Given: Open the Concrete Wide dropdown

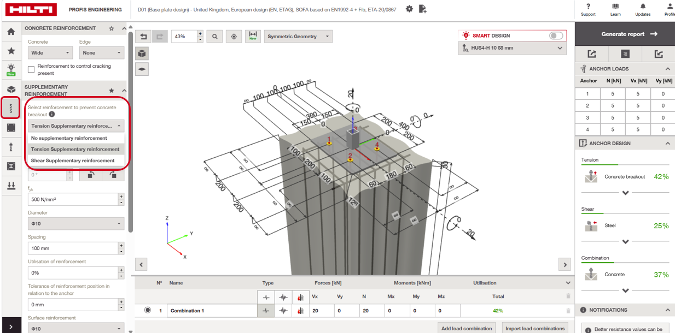Looking at the screenshot, I should click(x=50, y=53).
